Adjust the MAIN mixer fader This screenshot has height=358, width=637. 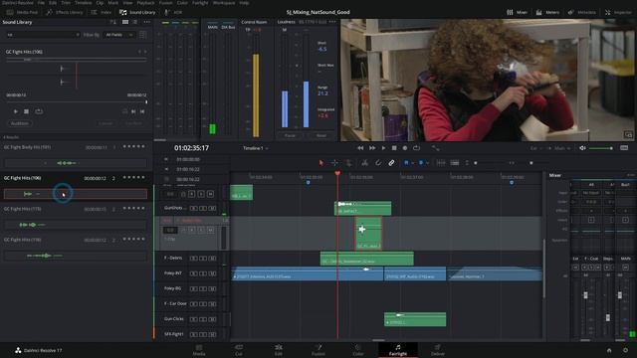click(x=619, y=295)
